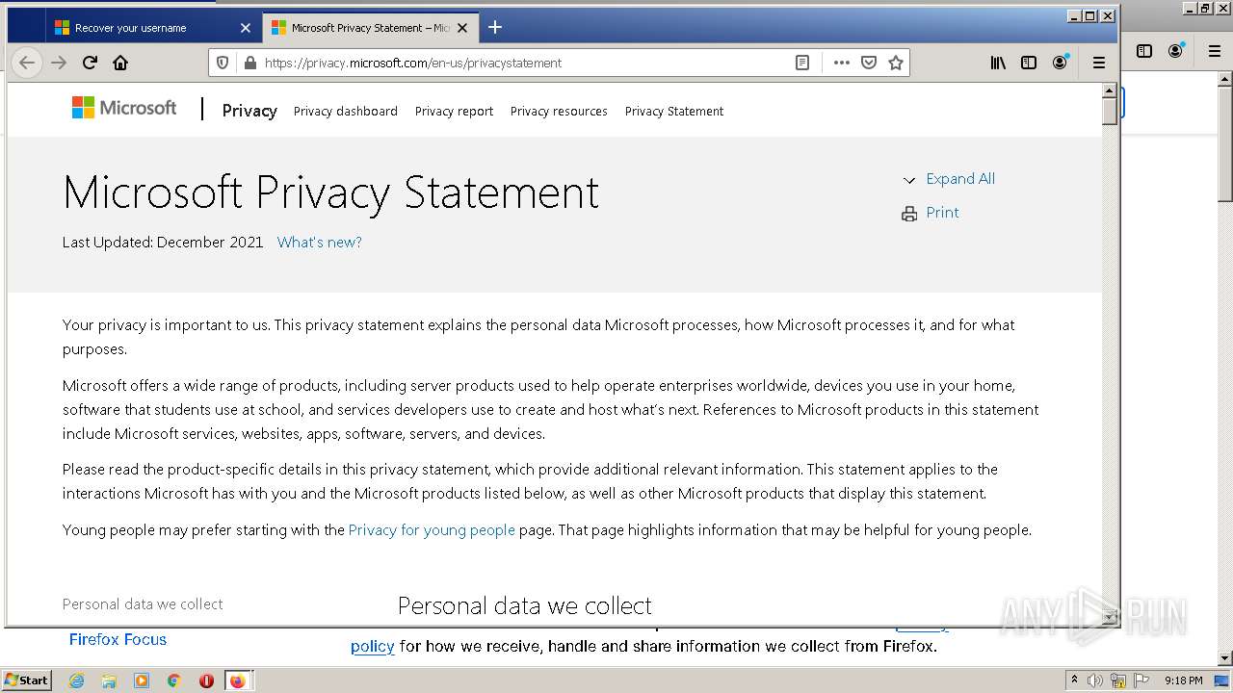
Task: Toggle reader view in address bar
Action: tap(801, 63)
